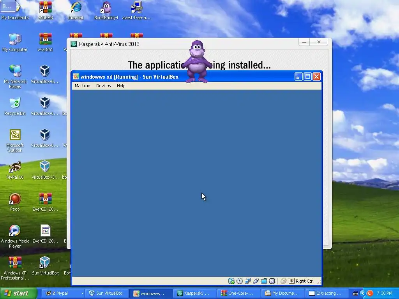
Task: Minimize the VirtualBox VM window
Action: [x=298, y=77]
